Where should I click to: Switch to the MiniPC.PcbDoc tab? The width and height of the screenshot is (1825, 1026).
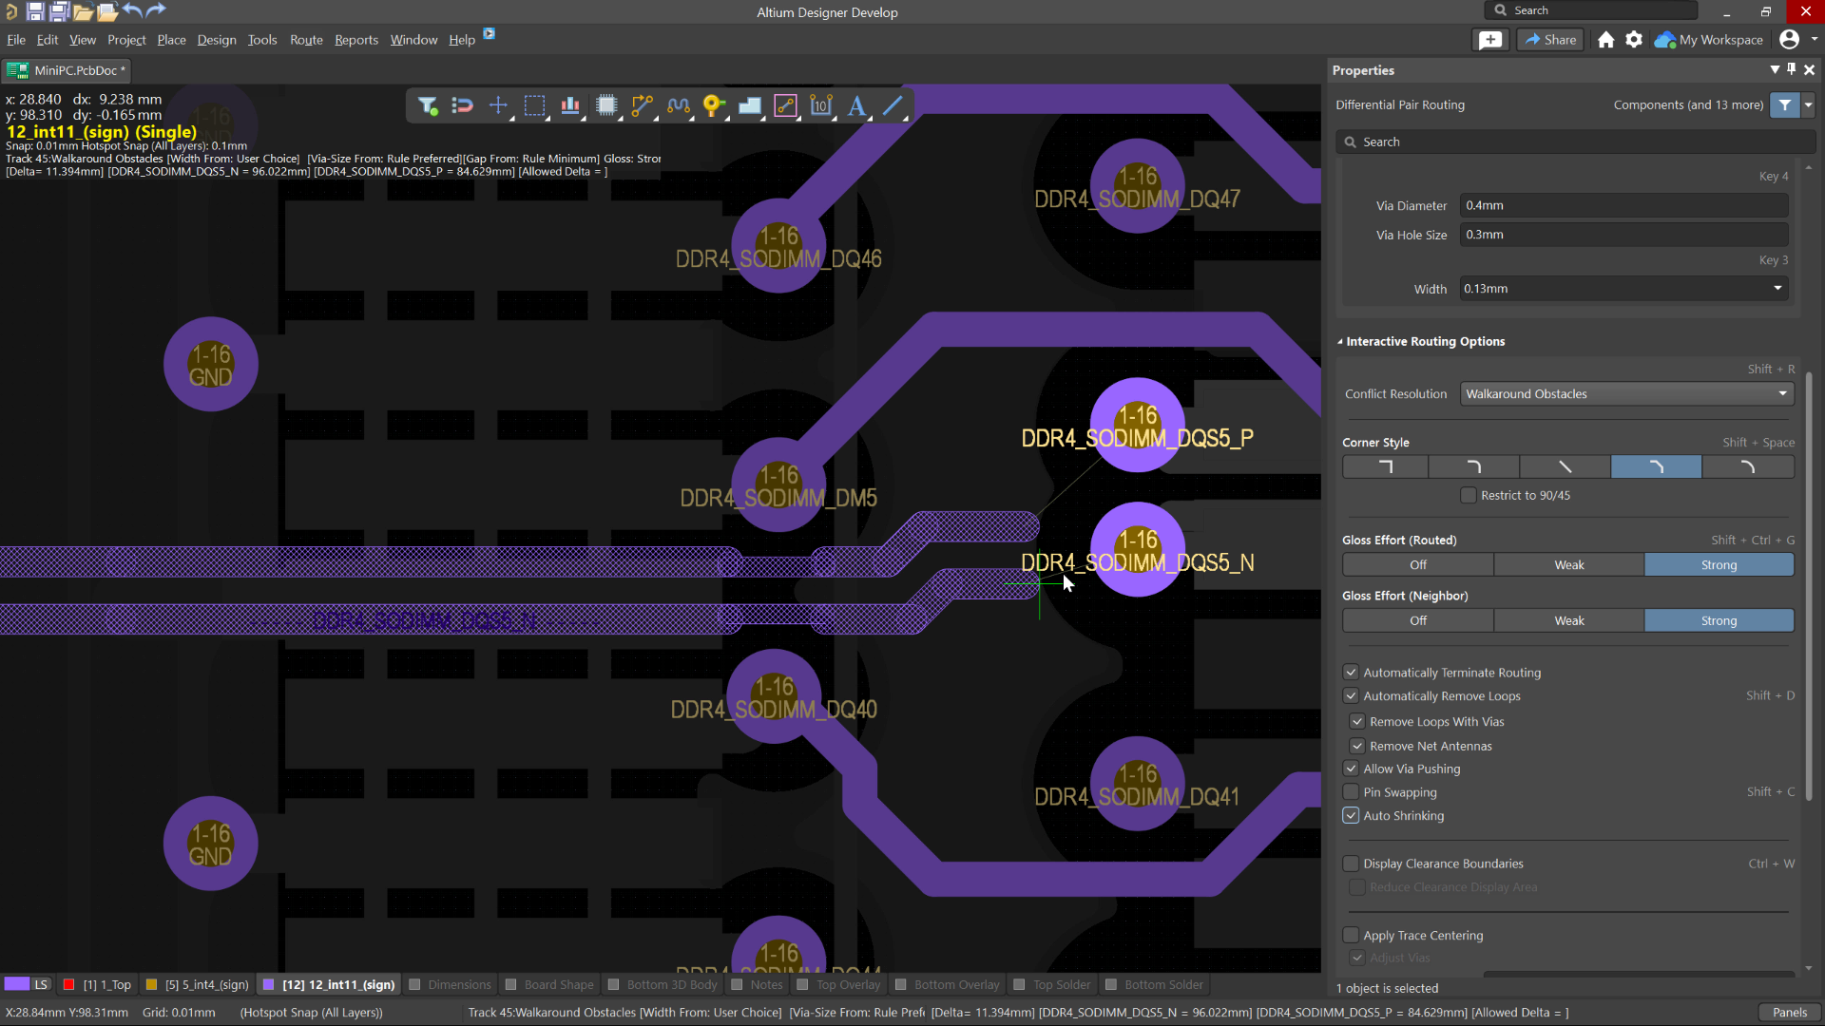[x=67, y=70]
